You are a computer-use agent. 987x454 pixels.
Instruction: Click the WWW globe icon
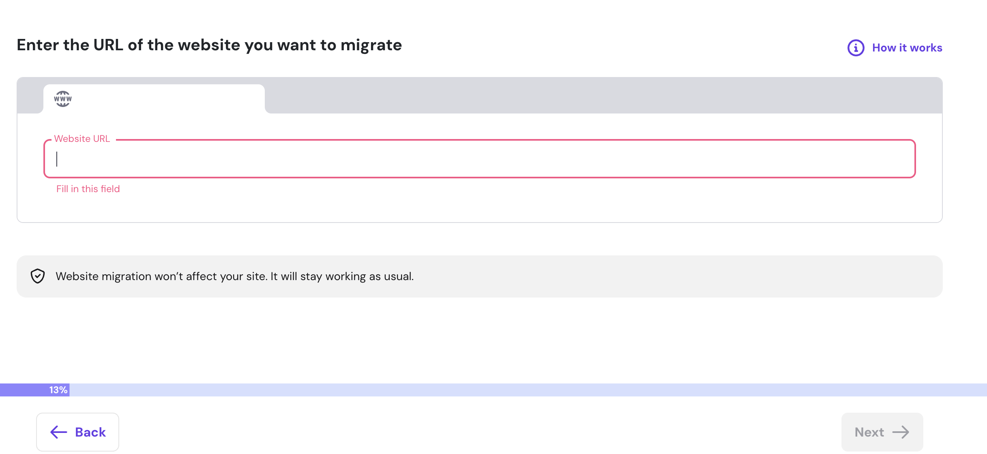coord(63,99)
